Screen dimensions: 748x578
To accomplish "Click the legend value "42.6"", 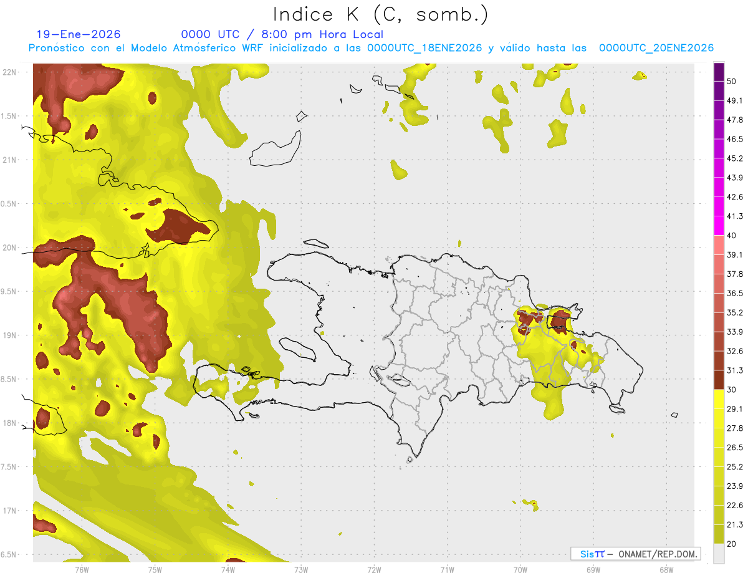I will coord(735,197).
